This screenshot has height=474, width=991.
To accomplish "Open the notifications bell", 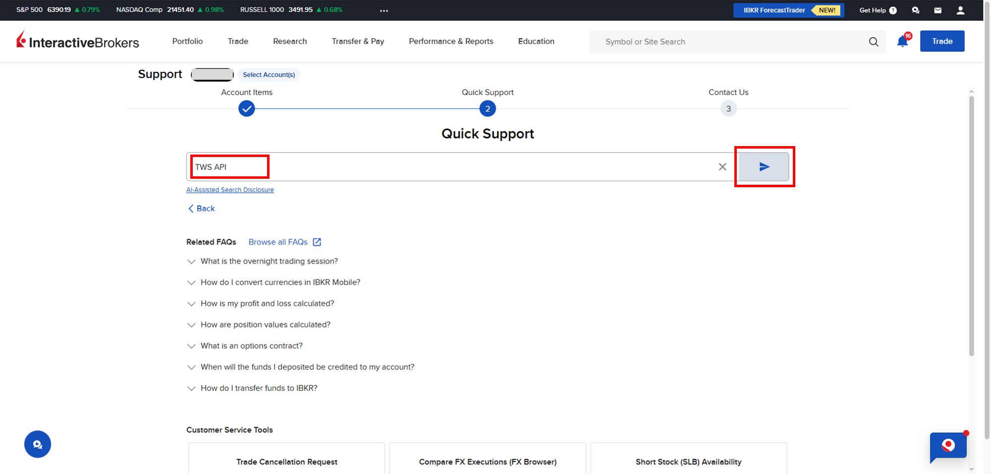I will (902, 42).
